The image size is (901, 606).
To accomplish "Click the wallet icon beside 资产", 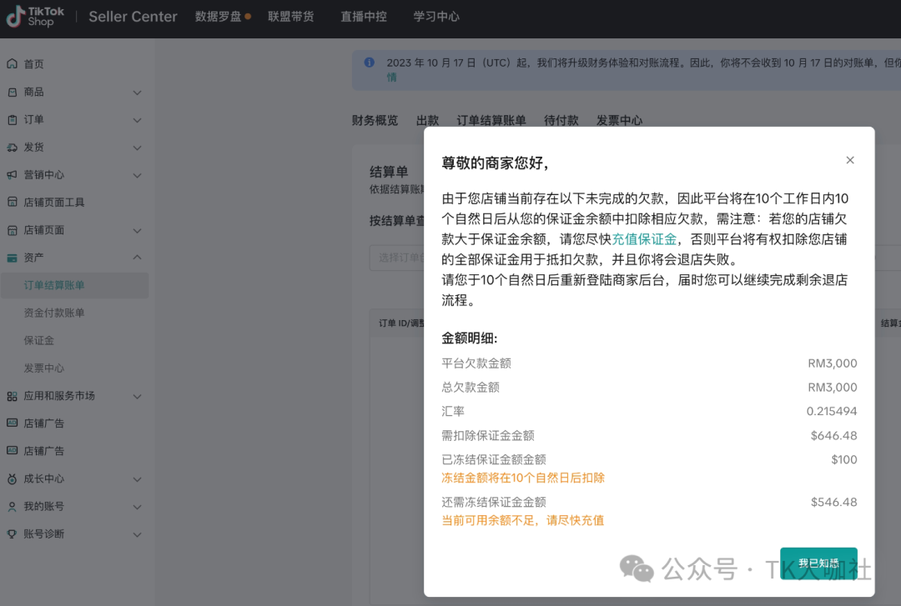I will click(12, 258).
